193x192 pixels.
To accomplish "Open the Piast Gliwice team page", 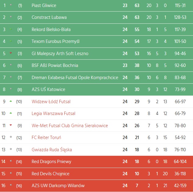I will 44,5.
